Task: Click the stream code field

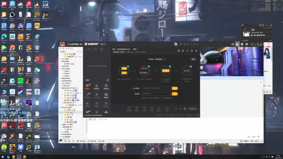Action: 156,94
